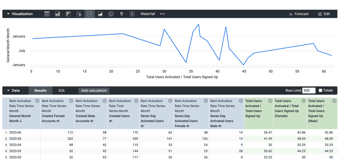Choose the Waterfall visualization type
Viewport: 343px width, 161px height.
pyautogui.click(x=148, y=14)
